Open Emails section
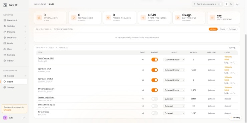Viewport: 247px width, 123px height. pyautogui.click(x=14, y=43)
